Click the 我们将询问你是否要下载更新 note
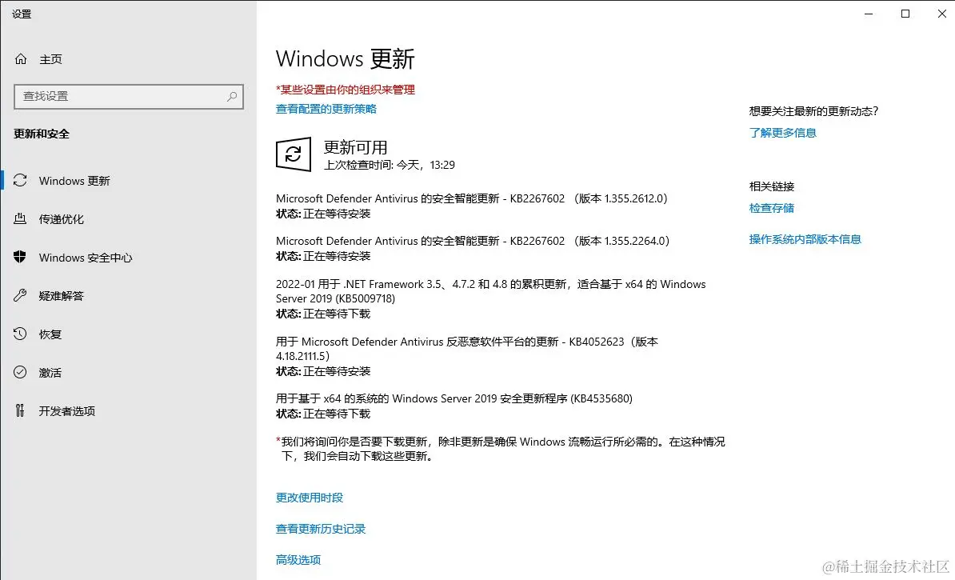 tap(501, 449)
